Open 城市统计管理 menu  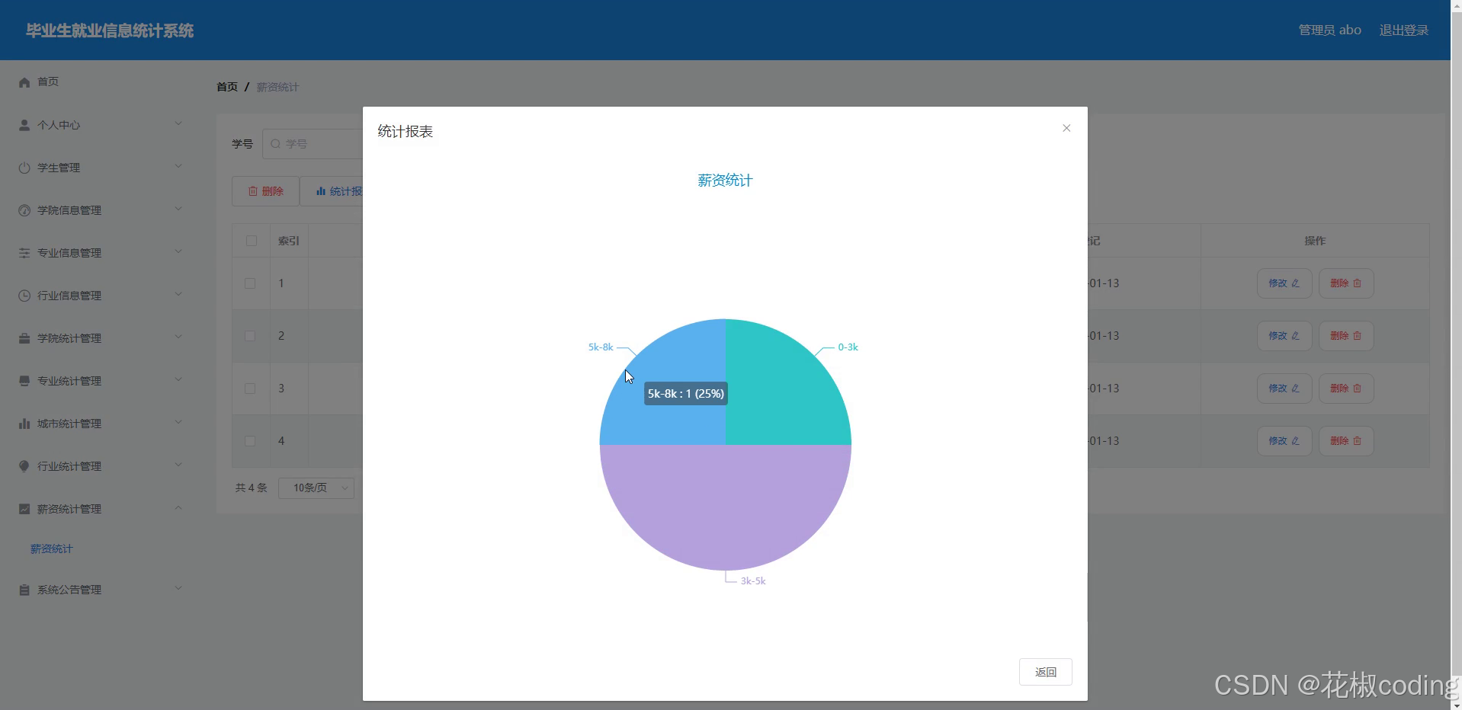(101, 424)
